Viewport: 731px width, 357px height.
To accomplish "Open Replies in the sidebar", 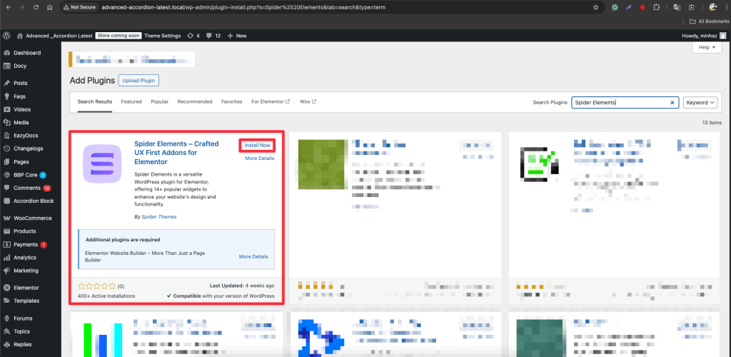I will (x=22, y=344).
